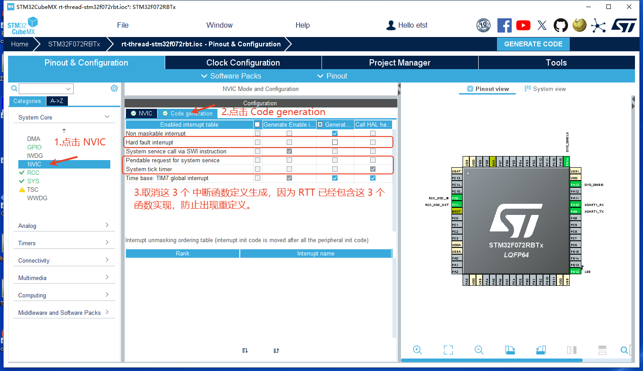Select the TSC peripheral with warning
Image resolution: width=643 pixels, height=371 pixels.
coord(33,190)
